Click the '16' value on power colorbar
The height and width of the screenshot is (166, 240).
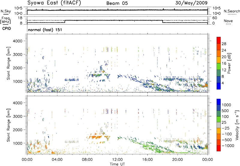click(x=224, y=64)
